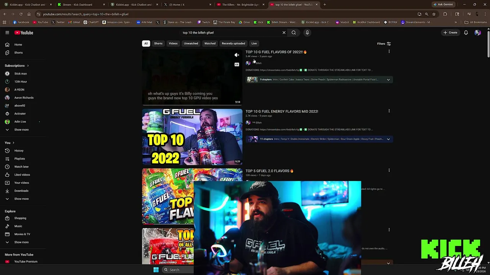Switch to The Killers - Mr. Brightside tab

[240, 5]
